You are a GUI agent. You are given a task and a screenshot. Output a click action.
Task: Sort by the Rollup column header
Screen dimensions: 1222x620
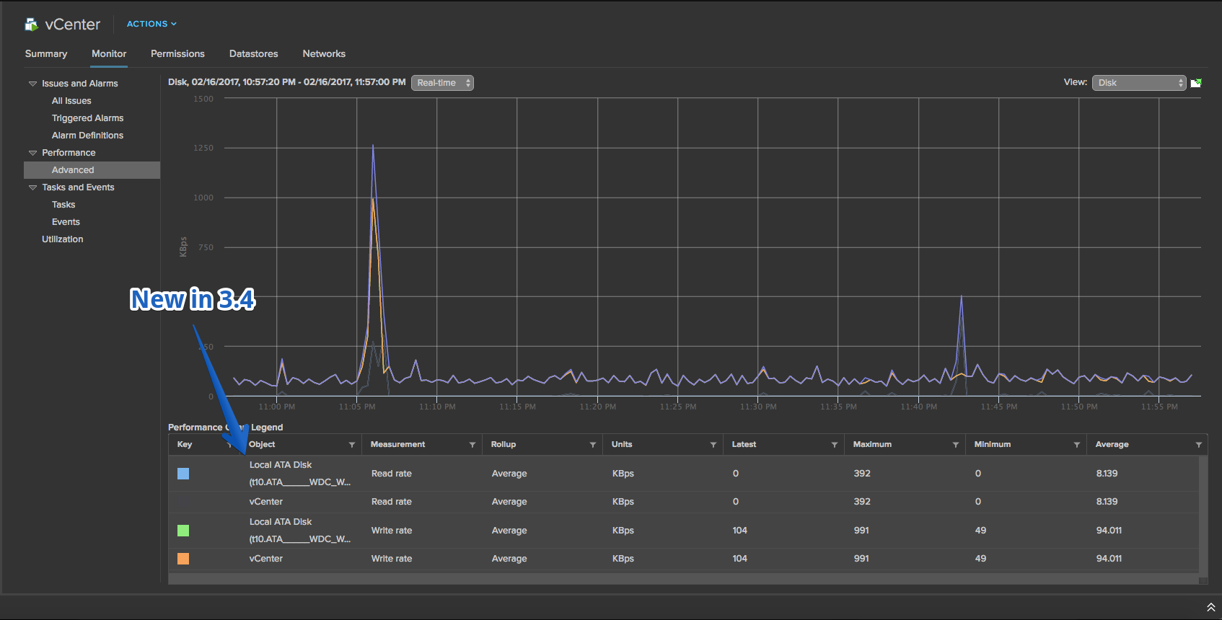pyautogui.click(x=504, y=445)
